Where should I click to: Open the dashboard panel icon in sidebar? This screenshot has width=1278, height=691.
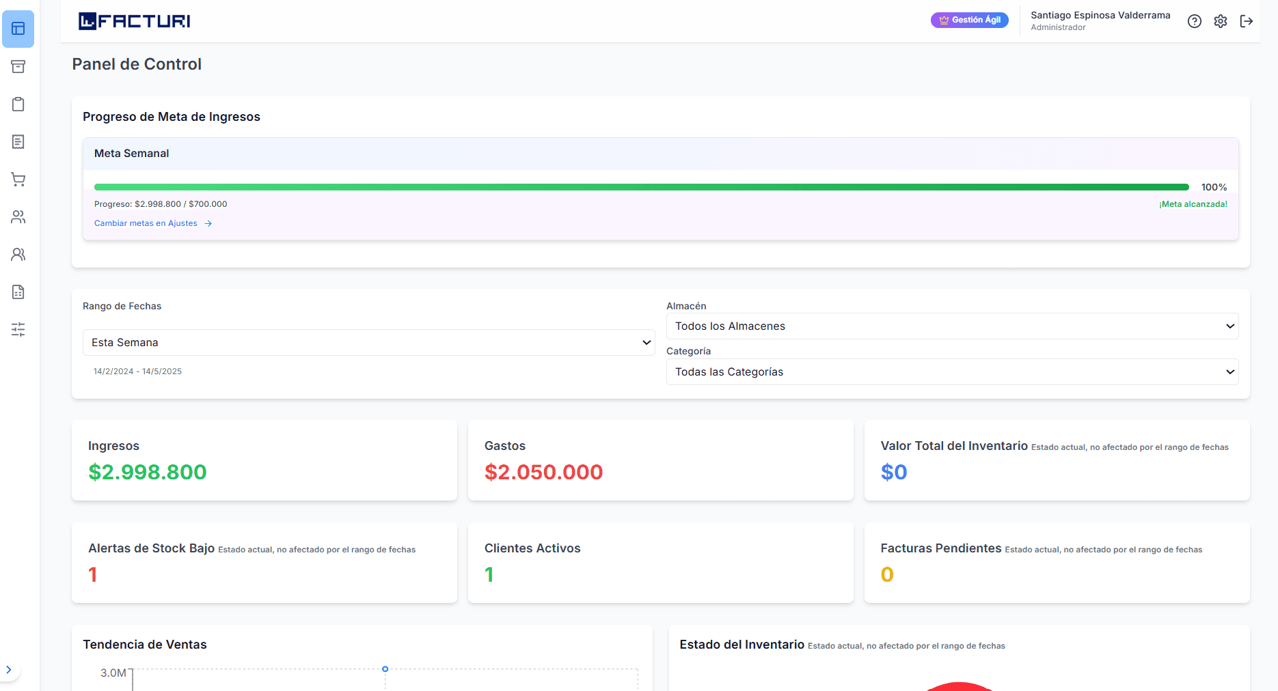[x=18, y=29]
